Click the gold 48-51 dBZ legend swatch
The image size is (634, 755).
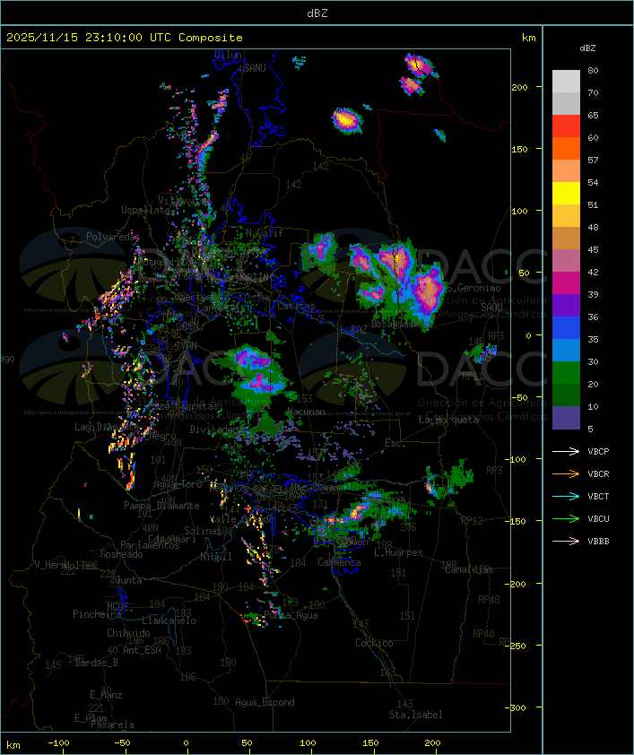[x=566, y=216]
